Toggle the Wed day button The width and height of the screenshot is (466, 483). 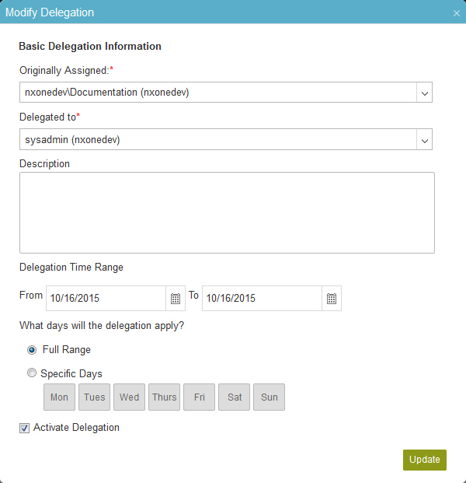pyautogui.click(x=129, y=397)
